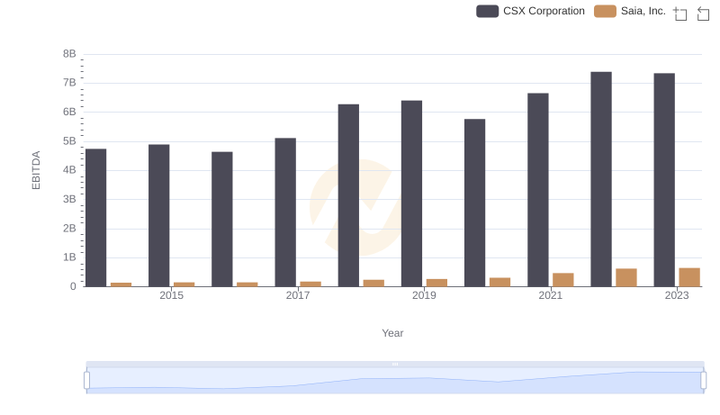Click the Saia bar above 2021 label
The width and height of the screenshot is (720, 415).
[563, 280]
